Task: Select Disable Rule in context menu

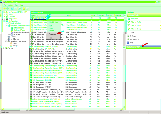Action: [x=54, y=22]
